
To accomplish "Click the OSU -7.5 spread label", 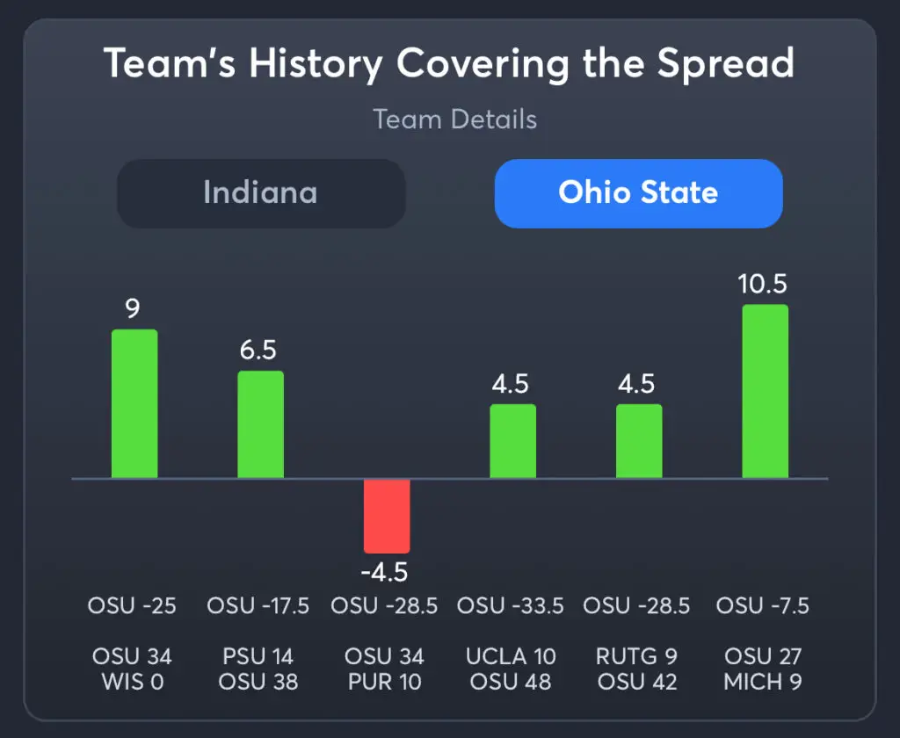I will click(x=763, y=606).
